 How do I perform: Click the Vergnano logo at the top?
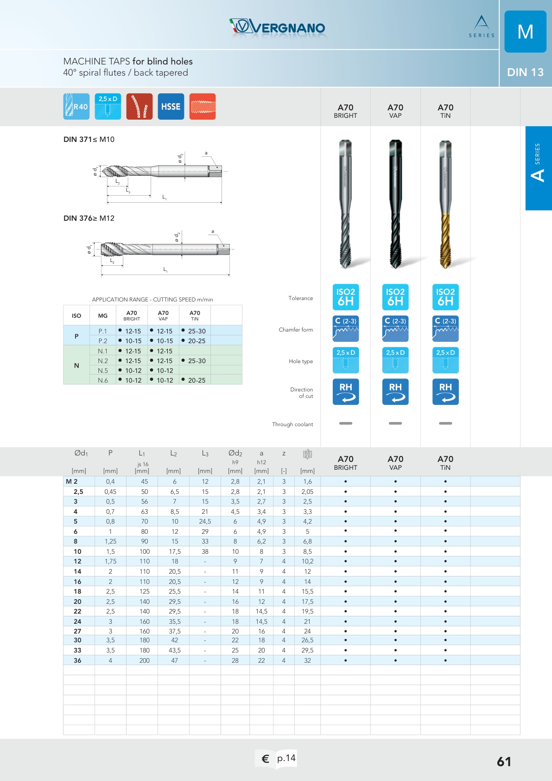[x=278, y=27]
